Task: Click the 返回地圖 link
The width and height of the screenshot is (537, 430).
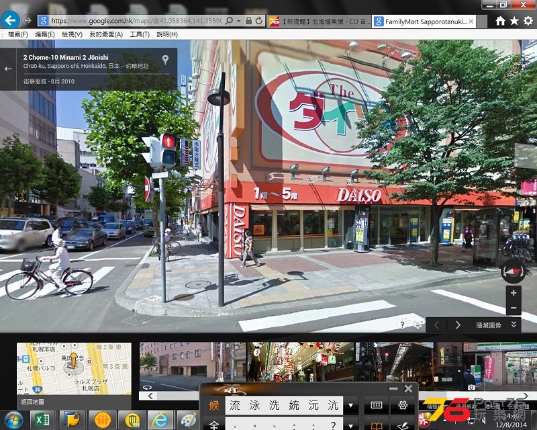Action: point(32,402)
